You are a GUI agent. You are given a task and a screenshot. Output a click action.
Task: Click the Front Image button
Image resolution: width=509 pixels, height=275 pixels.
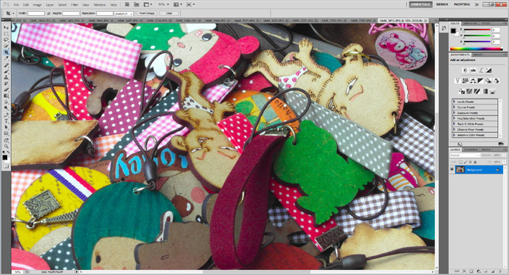[x=147, y=13]
